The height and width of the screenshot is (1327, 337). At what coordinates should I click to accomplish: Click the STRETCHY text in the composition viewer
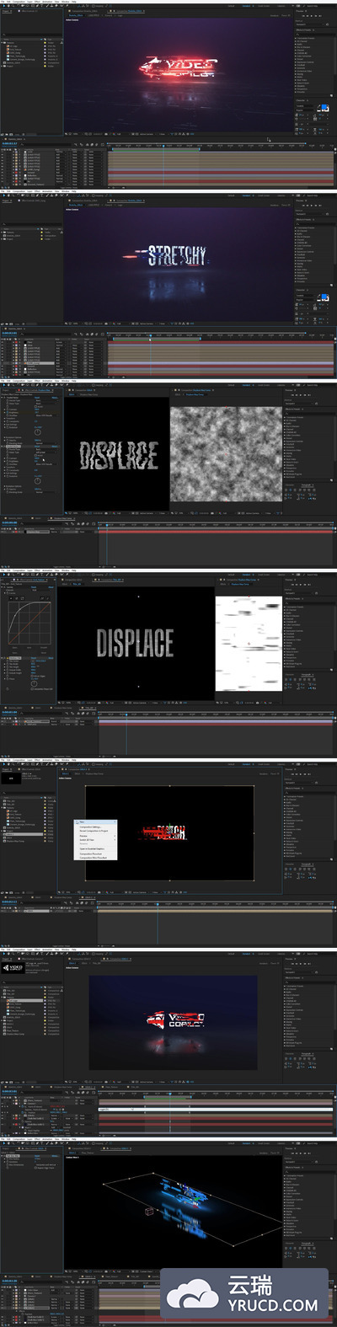(x=176, y=255)
